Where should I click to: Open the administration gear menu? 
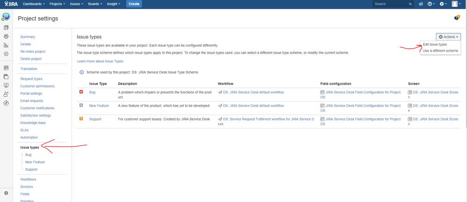[x=443, y=4]
